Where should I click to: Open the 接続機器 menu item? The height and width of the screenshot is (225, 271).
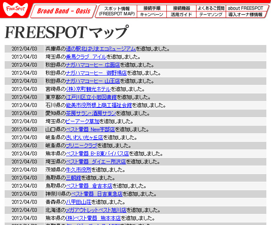pos(181,8)
